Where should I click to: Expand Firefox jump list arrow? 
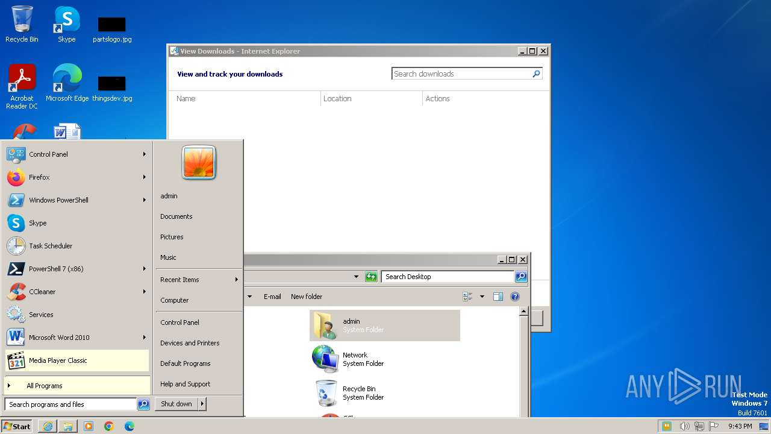click(145, 177)
